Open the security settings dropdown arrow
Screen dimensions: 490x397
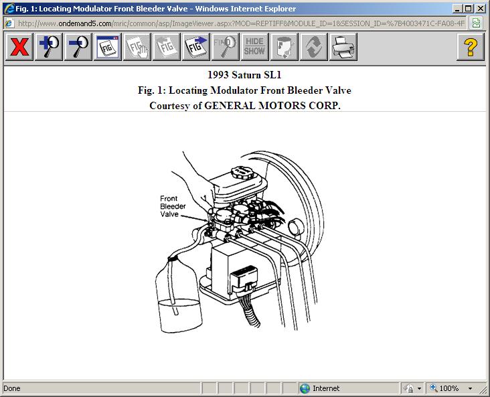419,388
